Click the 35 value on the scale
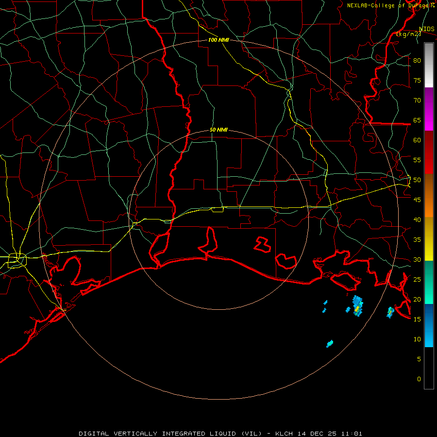The image size is (437, 437). tap(417, 240)
